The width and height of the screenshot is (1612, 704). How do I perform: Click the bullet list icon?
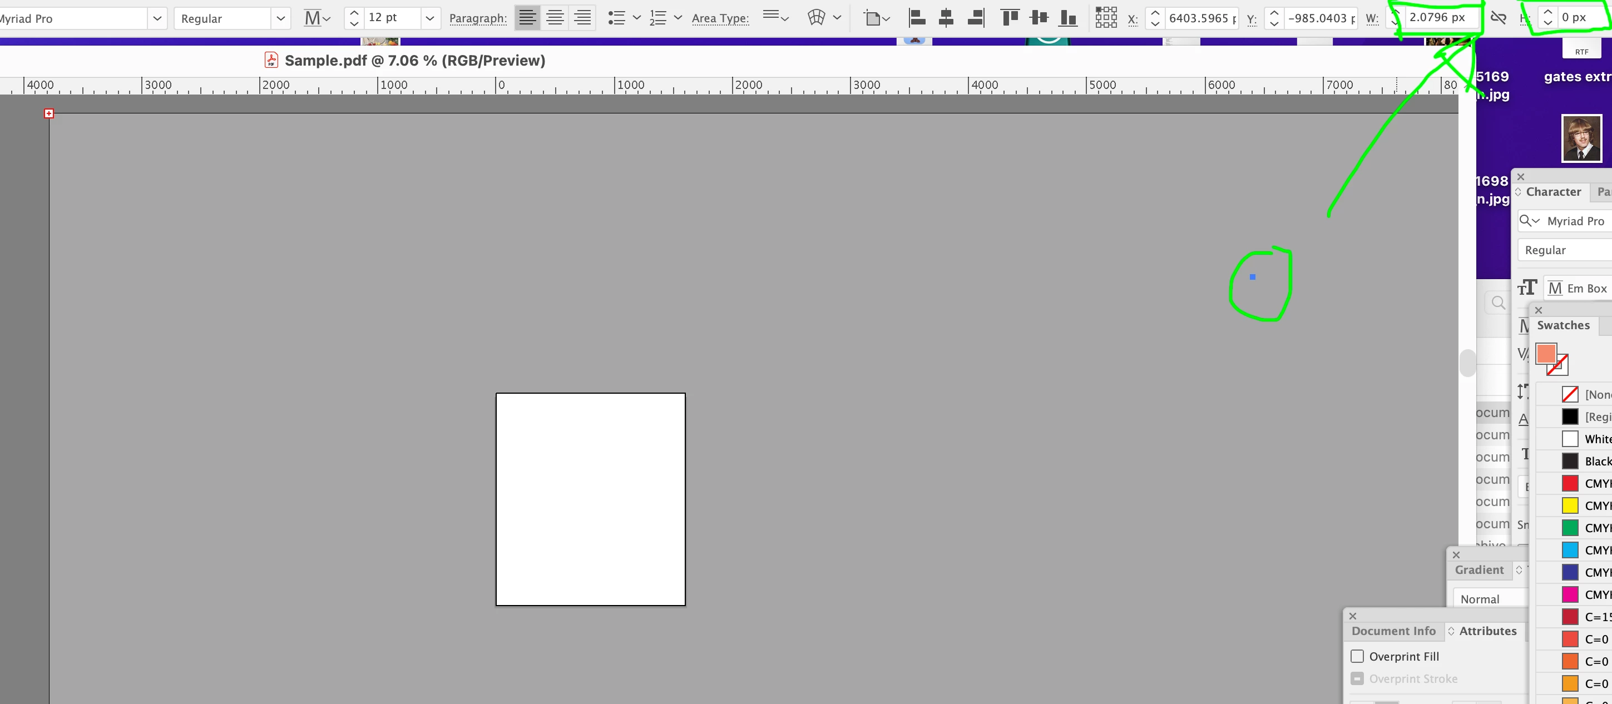(x=616, y=18)
